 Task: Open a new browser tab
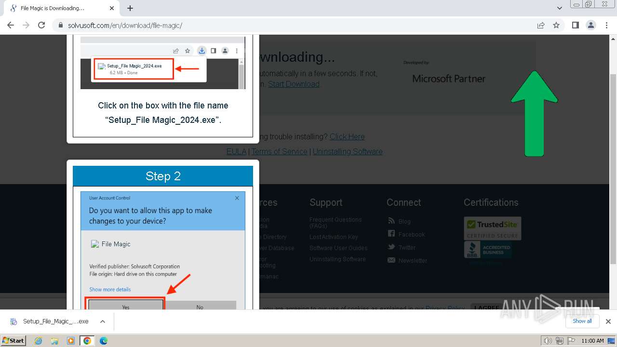pos(130,8)
